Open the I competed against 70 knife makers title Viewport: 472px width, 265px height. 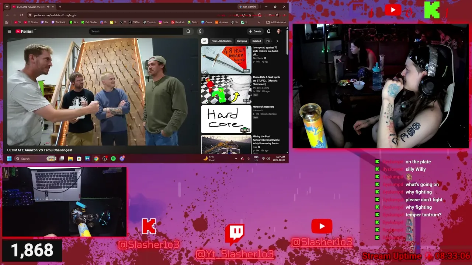[266, 51]
